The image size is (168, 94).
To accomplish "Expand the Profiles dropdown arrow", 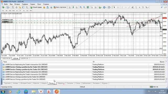I will click(9, 7).
